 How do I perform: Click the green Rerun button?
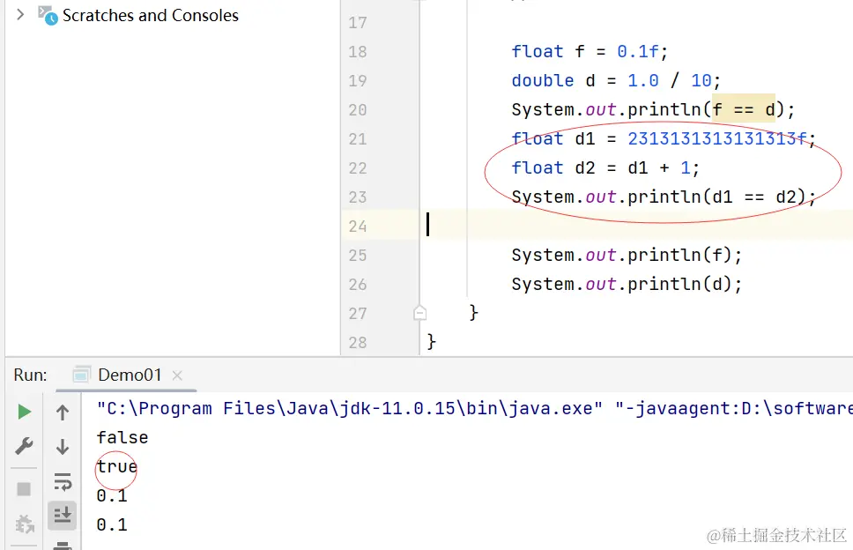click(24, 412)
